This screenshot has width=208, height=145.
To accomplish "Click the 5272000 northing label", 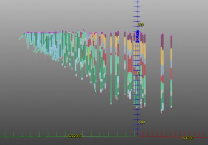I will click(x=75, y=136).
